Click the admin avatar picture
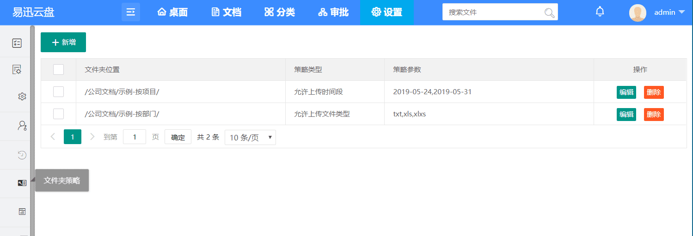The image size is (693, 236). point(638,12)
